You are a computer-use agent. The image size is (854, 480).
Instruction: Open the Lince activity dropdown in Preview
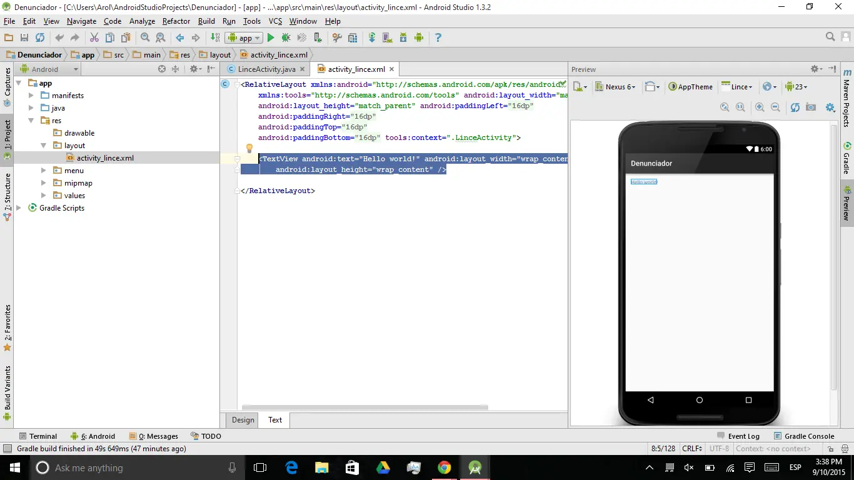[x=738, y=87]
